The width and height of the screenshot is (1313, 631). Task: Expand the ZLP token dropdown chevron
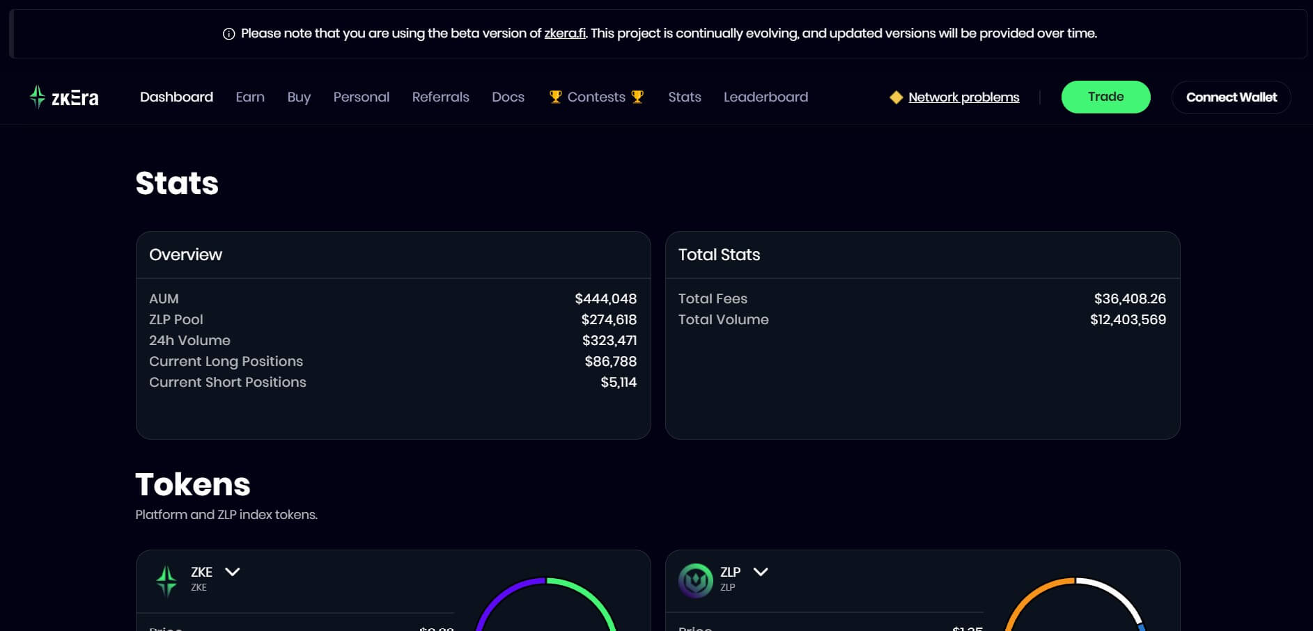(x=761, y=572)
